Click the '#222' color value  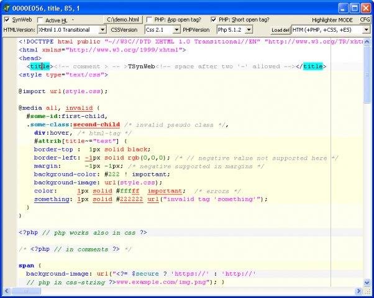112,174
